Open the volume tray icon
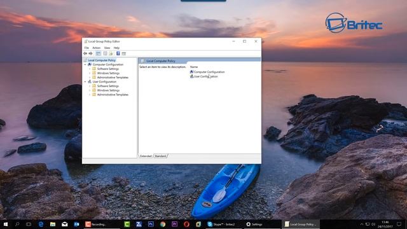Screen dimensions: 407x229 (x=373, y=224)
